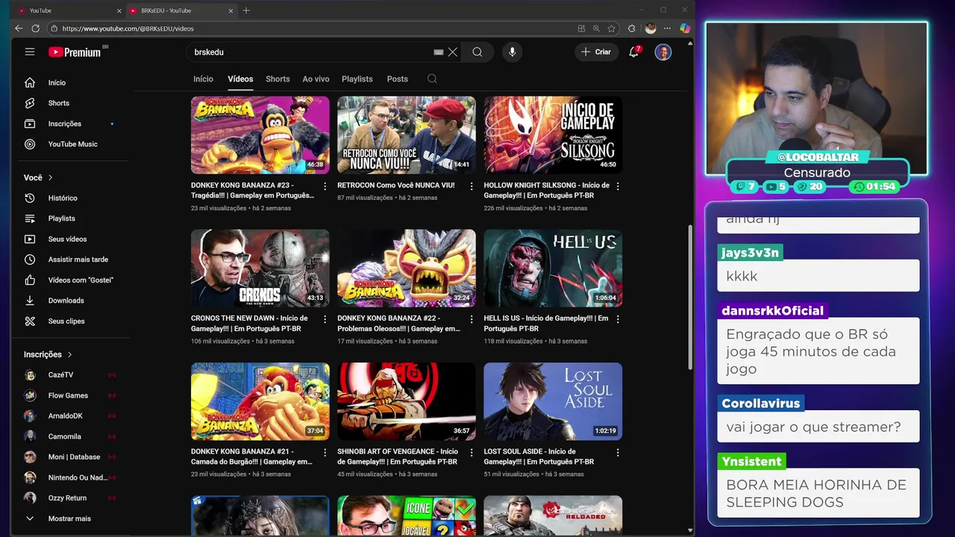
Task: Bookmark page with star icon
Action: coord(612,28)
